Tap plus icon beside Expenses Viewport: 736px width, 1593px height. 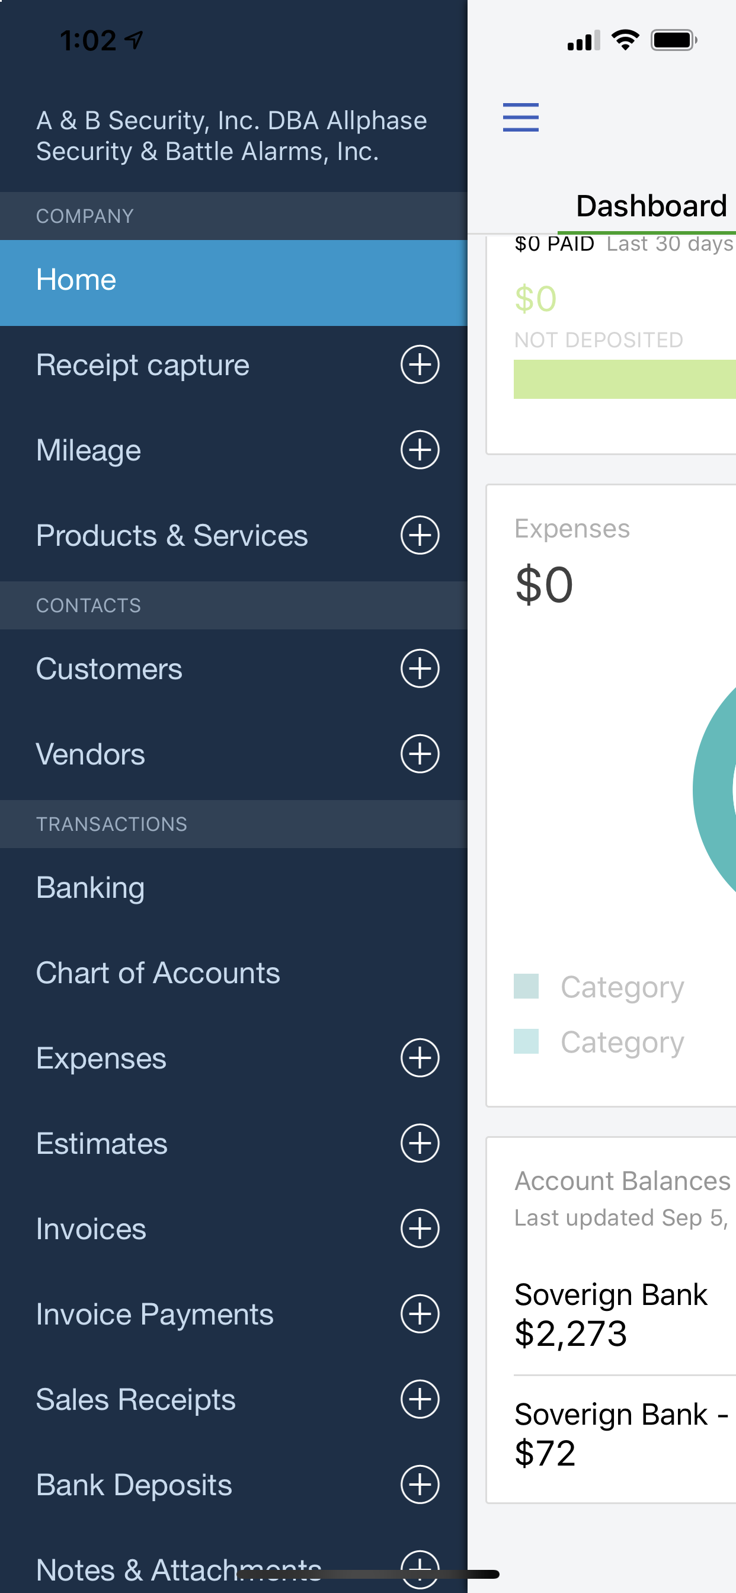click(420, 1058)
